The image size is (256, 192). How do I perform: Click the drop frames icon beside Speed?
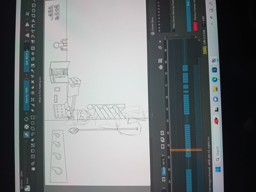[164, 179]
